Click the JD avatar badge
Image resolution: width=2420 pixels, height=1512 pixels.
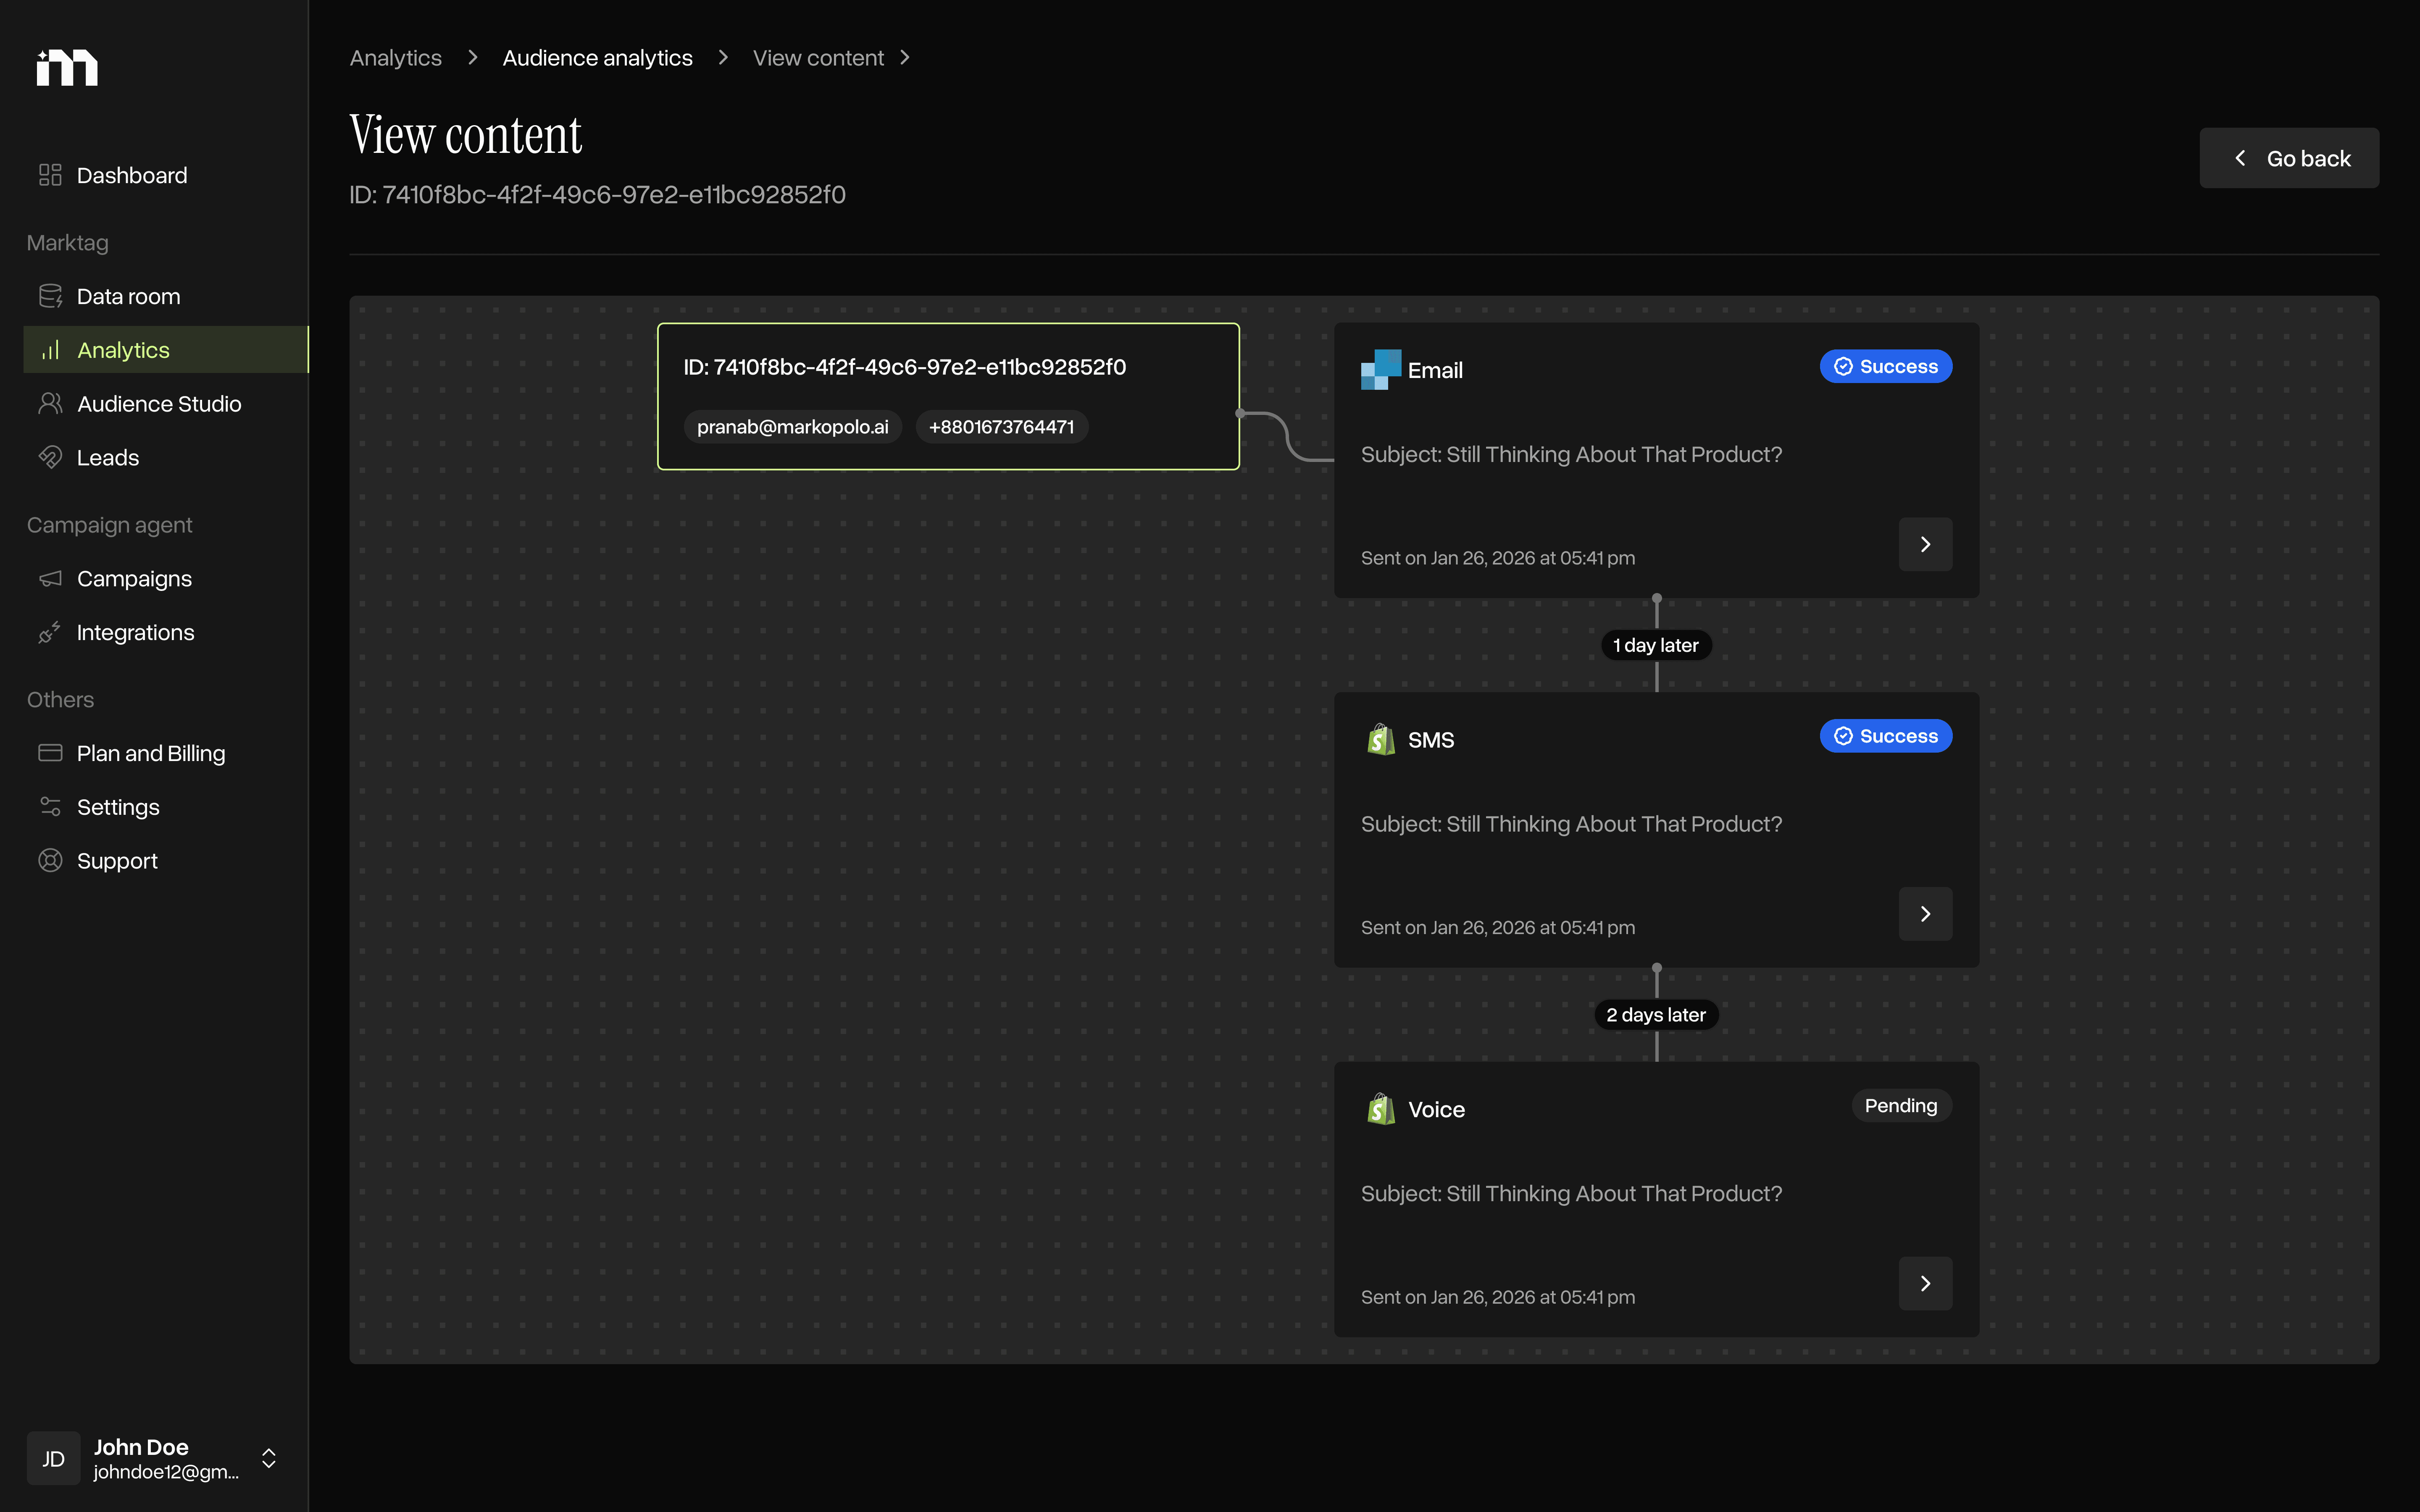pyautogui.click(x=54, y=1458)
